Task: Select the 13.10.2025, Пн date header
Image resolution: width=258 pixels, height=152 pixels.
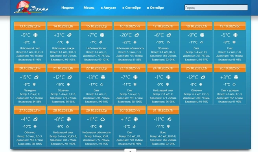Action: (x=30, y=26)
